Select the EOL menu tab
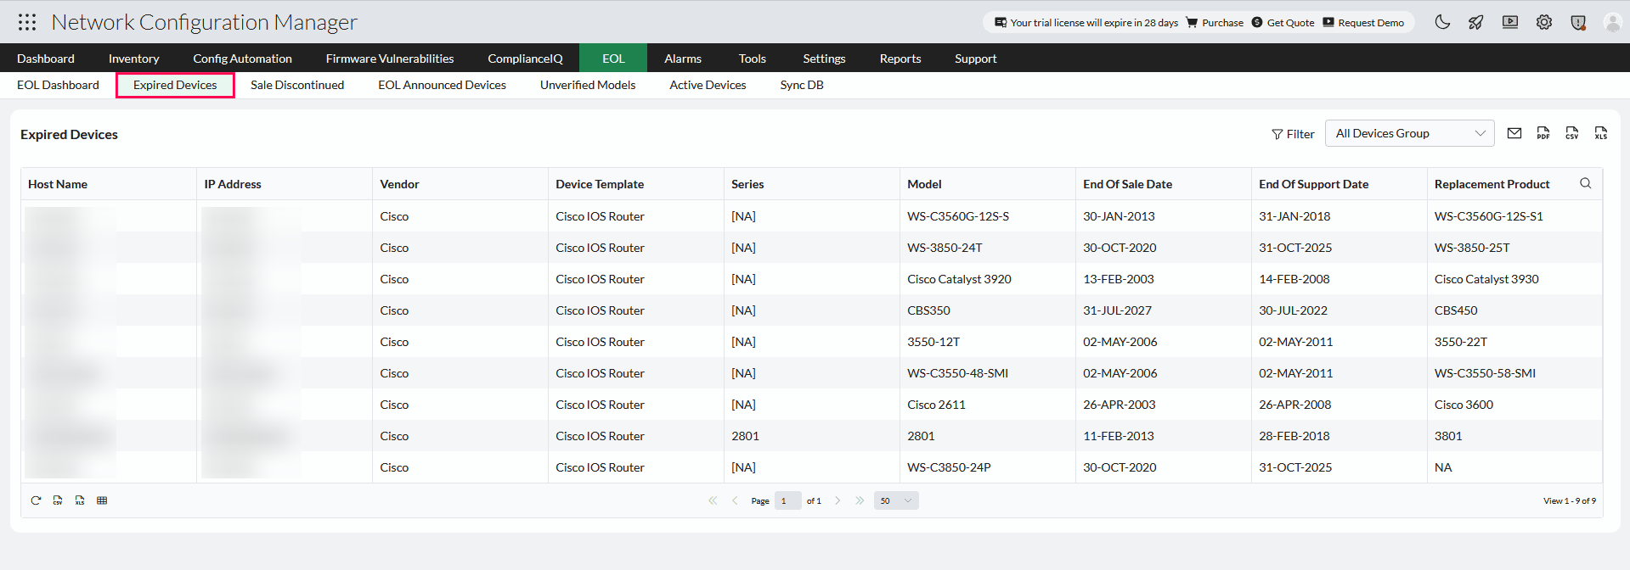 pos(613,59)
